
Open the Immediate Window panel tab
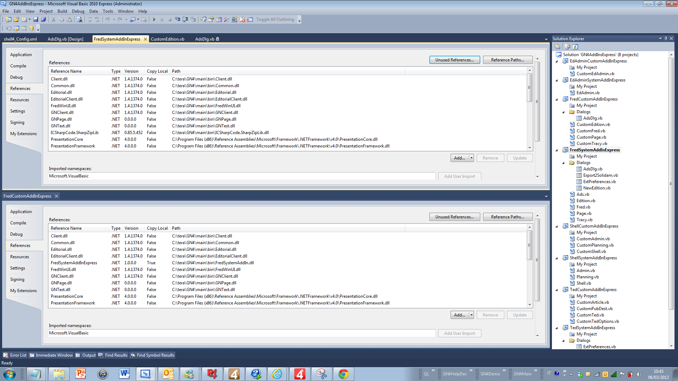click(51, 355)
